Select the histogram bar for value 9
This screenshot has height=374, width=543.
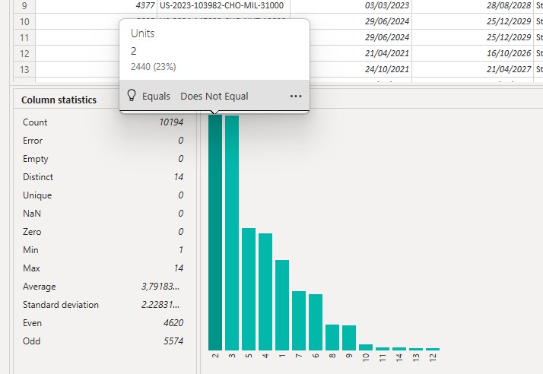349,338
